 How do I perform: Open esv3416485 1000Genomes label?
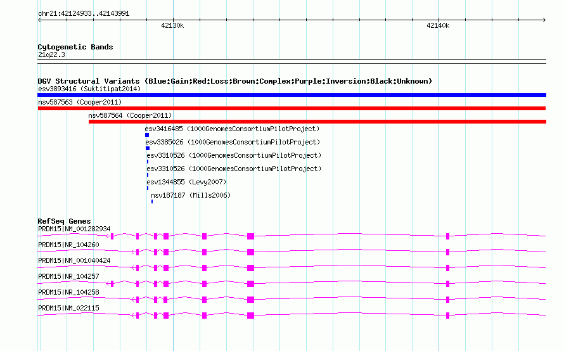(232, 129)
